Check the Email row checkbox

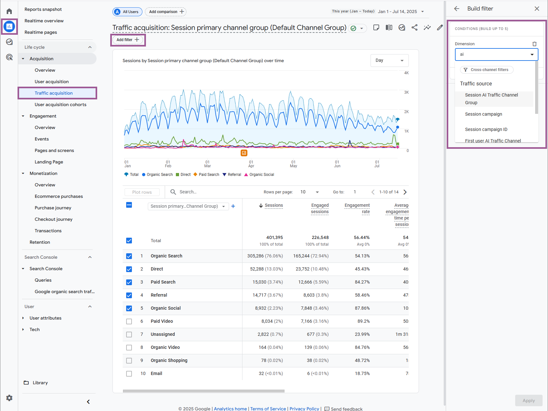(x=129, y=373)
